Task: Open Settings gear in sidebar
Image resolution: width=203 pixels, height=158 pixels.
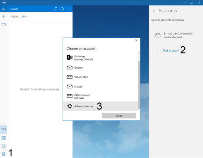Action: [x=4, y=154]
